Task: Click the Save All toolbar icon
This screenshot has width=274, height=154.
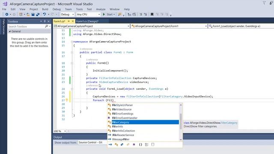Action: (38, 15)
